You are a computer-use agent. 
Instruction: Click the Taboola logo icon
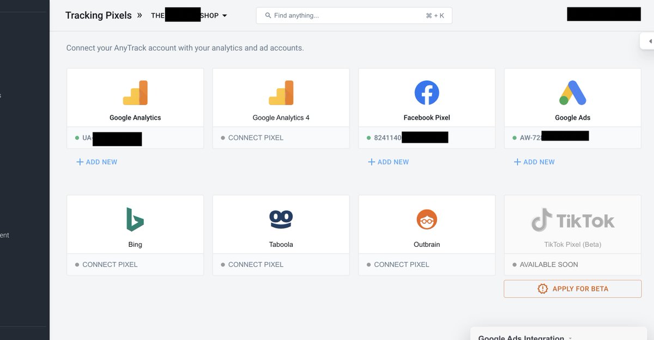coord(281,219)
